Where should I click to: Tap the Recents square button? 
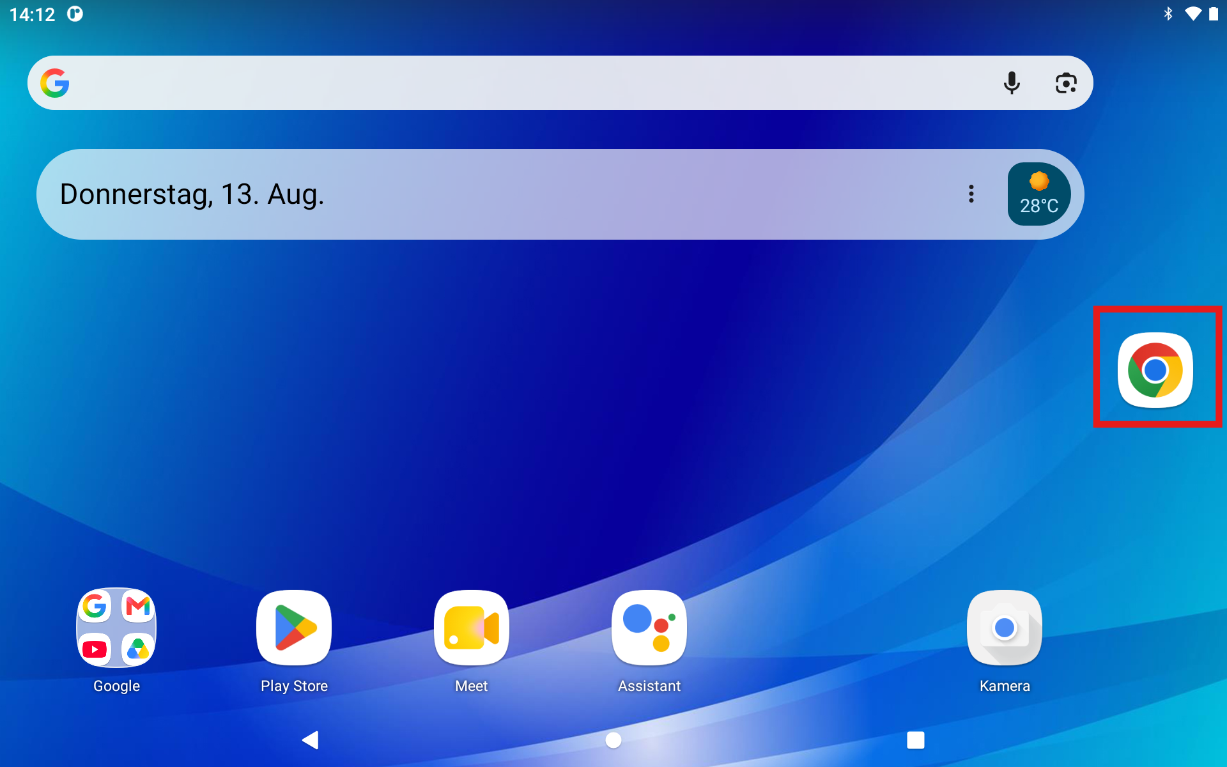(x=916, y=740)
